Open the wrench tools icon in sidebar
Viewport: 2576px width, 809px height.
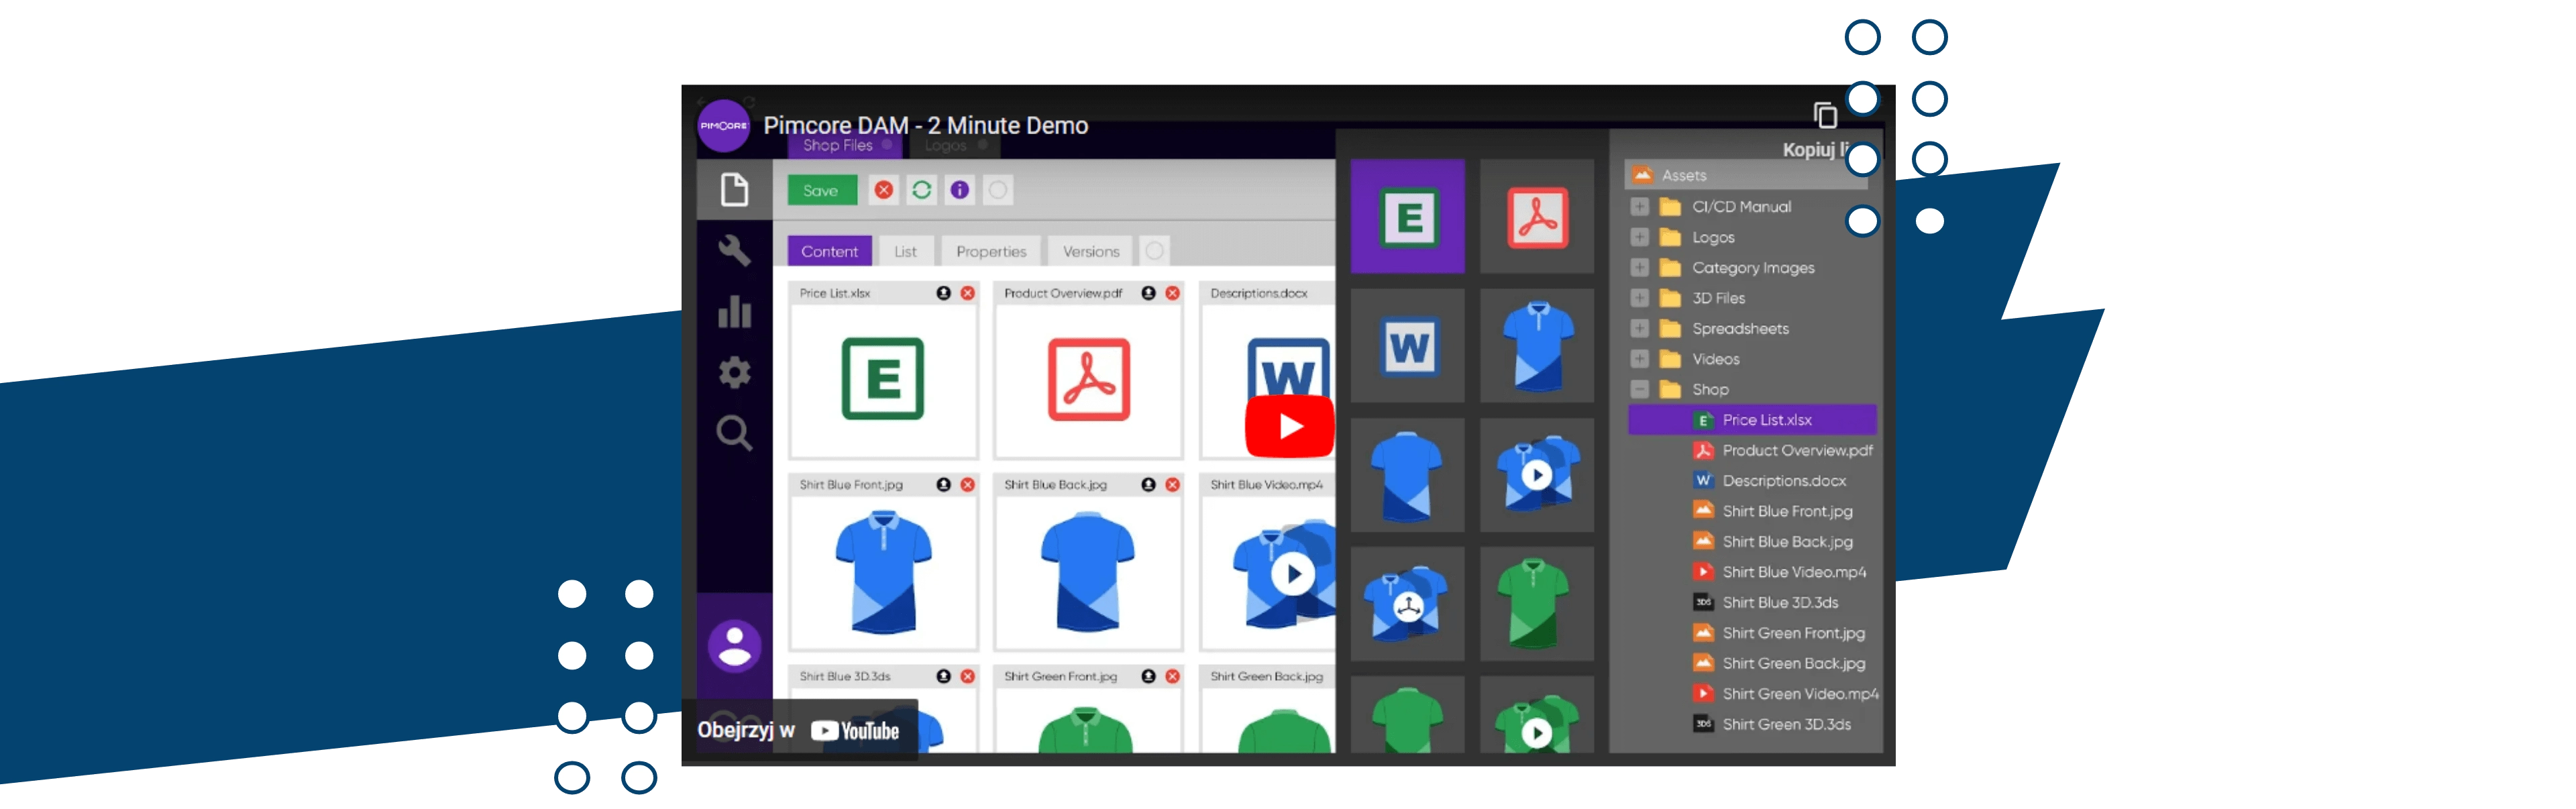pyautogui.click(x=735, y=250)
